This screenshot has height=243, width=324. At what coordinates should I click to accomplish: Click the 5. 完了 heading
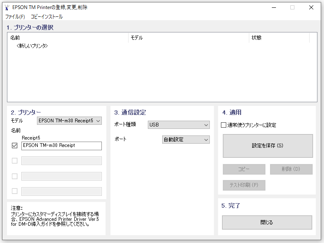point(231,206)
